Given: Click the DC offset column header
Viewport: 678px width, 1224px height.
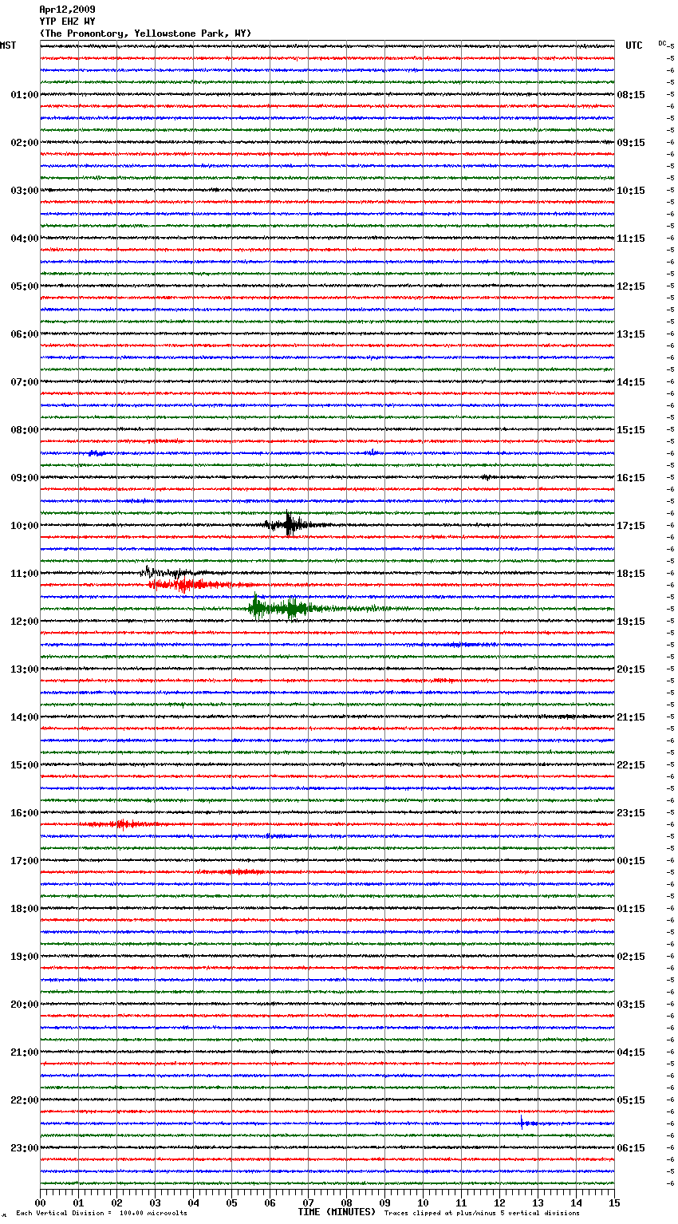Looking at the screenshot, I should click(663, 43).
